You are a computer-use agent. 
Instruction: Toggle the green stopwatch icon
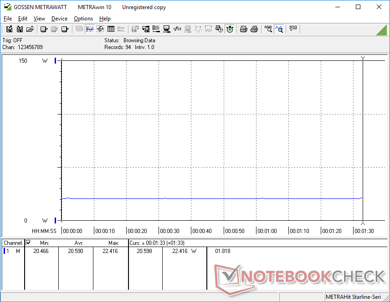point(230,29)
